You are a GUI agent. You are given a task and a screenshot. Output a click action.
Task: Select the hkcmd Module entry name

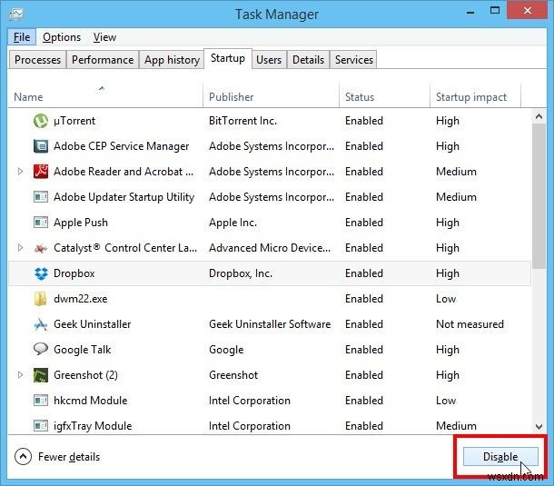tap(90, 401)
